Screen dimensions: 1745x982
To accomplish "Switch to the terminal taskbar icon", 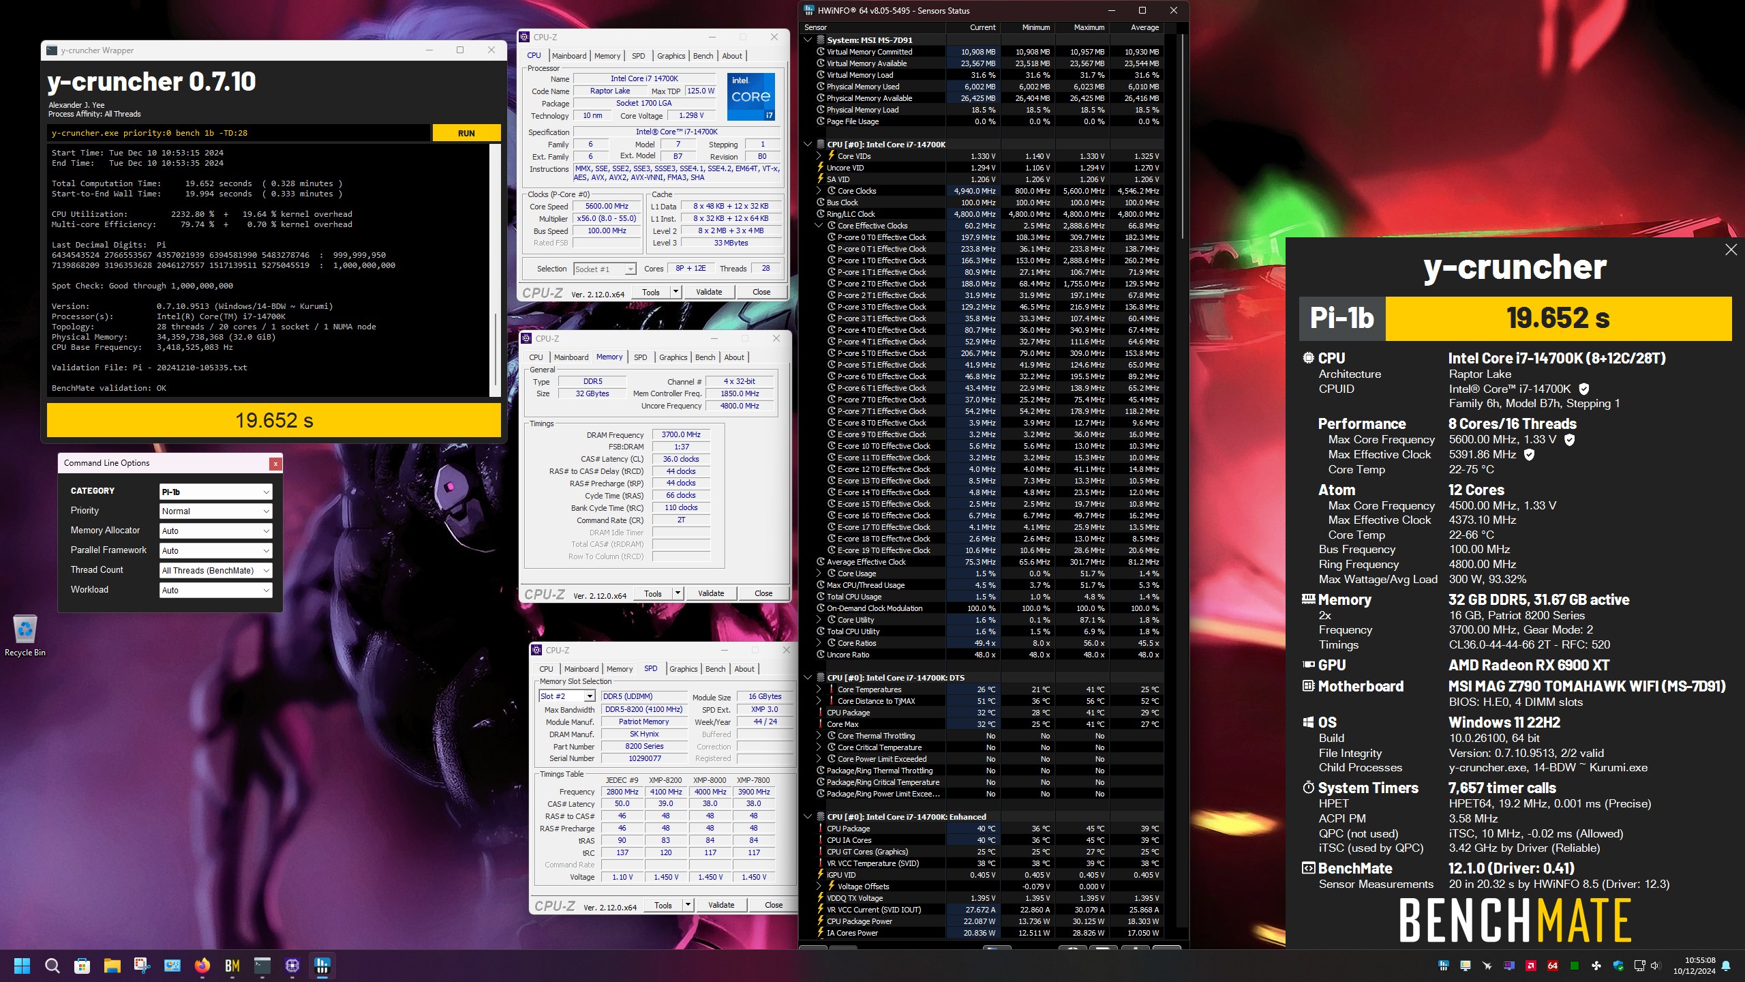I will (262, 966).
